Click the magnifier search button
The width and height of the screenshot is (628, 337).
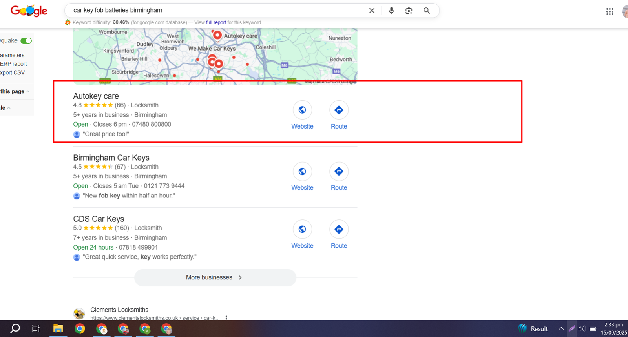tap(427, 11)
